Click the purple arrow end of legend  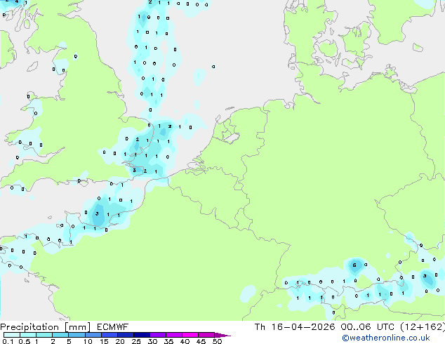(x=222, y=335)
